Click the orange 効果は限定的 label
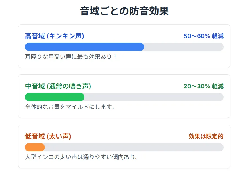This screenshot has height=179, width=249. (206, 137)
